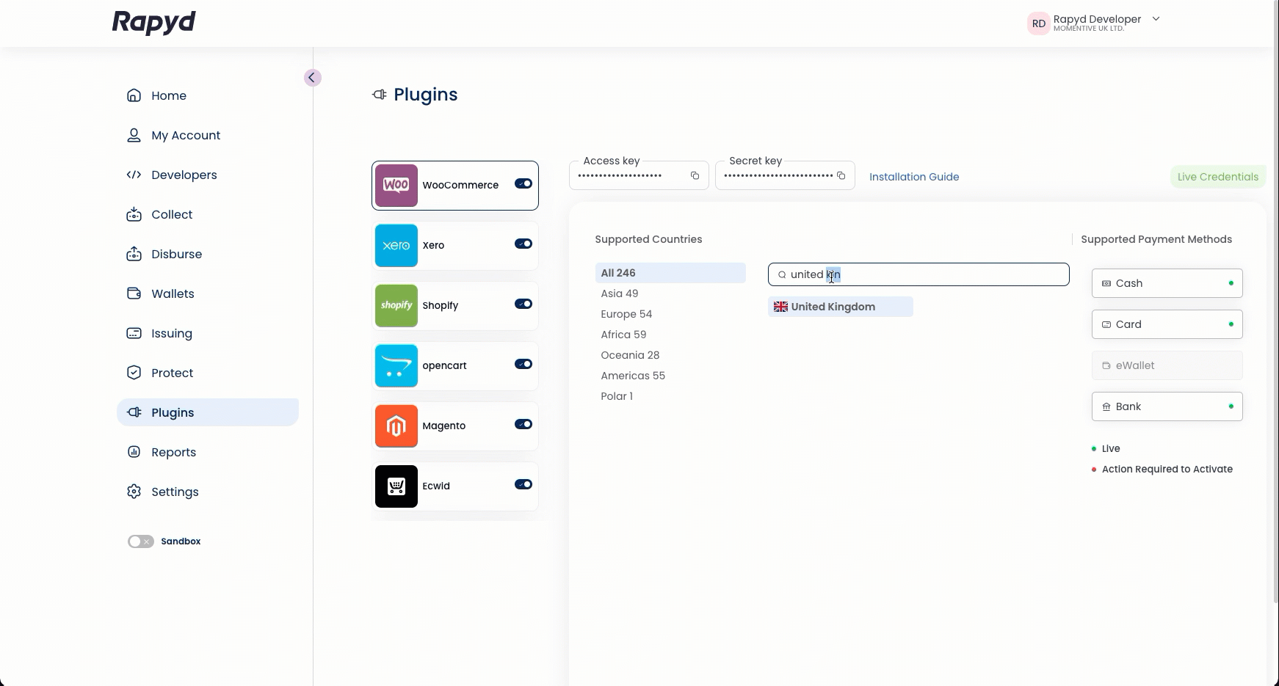Select the Cash payment method
Viewport: 1279px width, 686px height.
pyautogui.click(x=1167, y=283)
